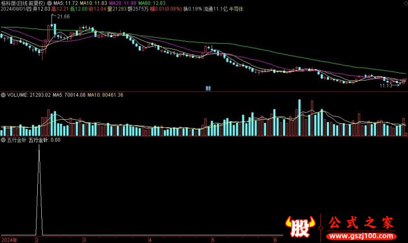Click the VOLUME: 21293.02 label
The width and height of the screenshot is (408, 243).
coord(29,95)
